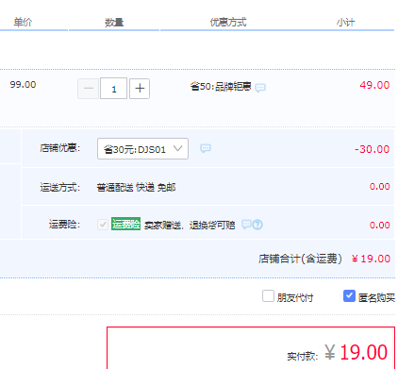Click the subtotal value 49.00

pyautogui.click(x=374, y=85)
